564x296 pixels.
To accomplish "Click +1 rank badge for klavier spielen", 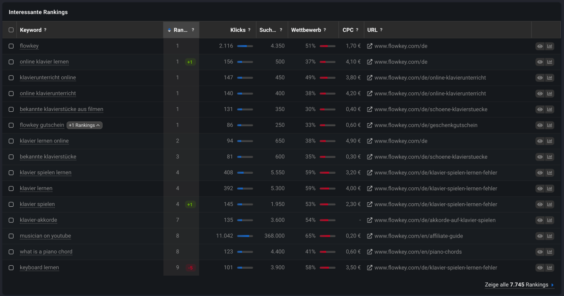I will click(x=190, y=205).
